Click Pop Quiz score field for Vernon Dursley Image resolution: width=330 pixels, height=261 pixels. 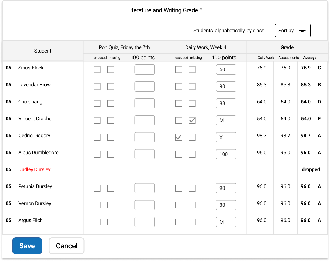144,205
